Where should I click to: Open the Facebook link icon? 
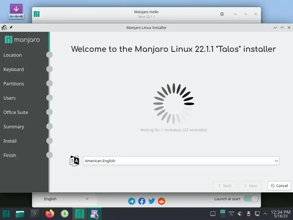pos(142,201)
